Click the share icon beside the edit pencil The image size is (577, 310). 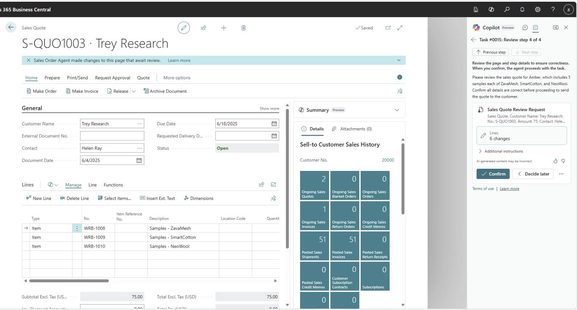click(204, 28)
